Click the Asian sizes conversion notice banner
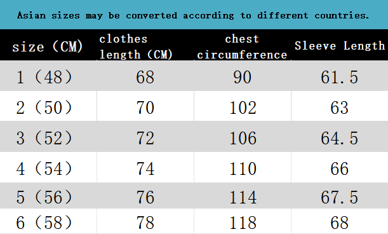Screen dimensions: 388x234 coord(194,15)
